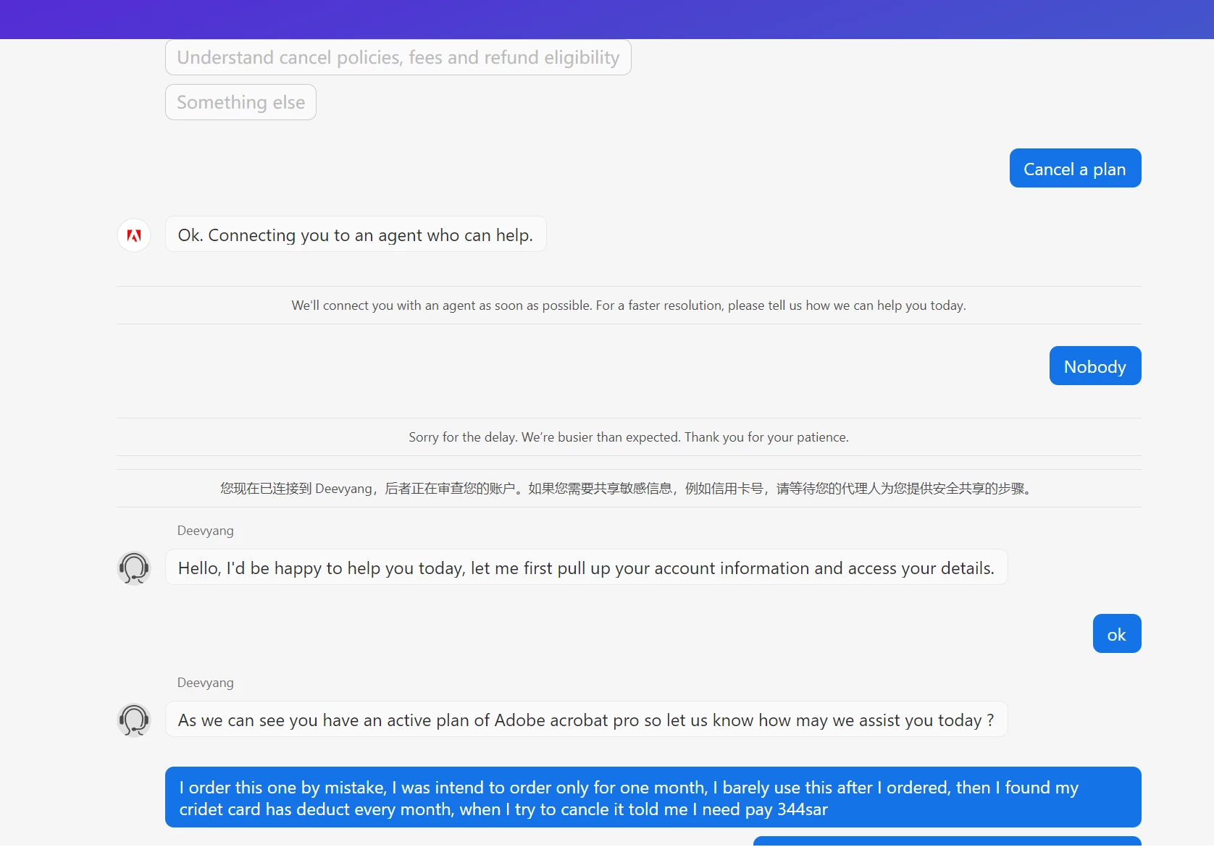1214x847 pixels.
Task: Click the Deevyang name label above the greeting
Action: point(206,531)
